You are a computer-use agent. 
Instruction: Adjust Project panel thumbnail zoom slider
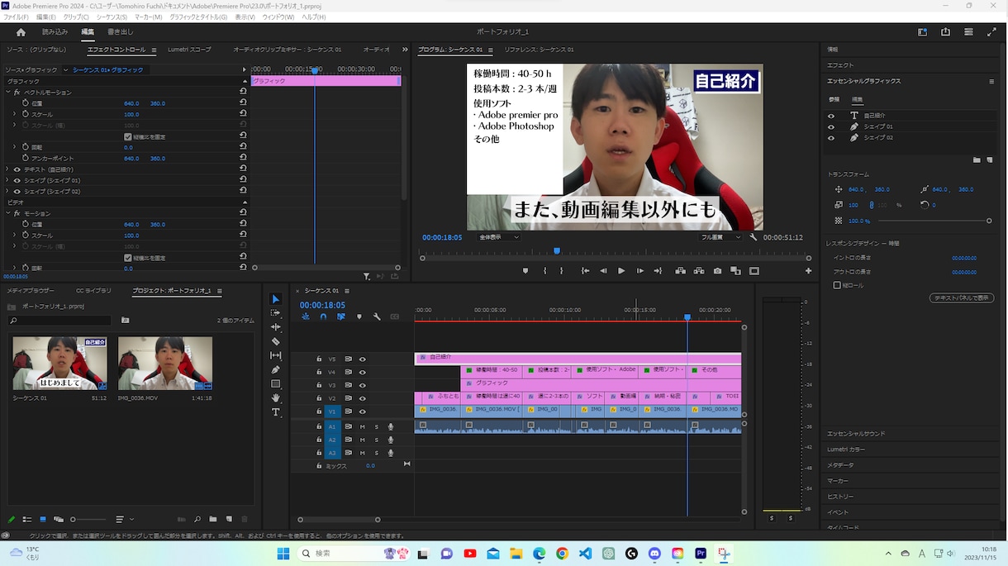point(88,520)
